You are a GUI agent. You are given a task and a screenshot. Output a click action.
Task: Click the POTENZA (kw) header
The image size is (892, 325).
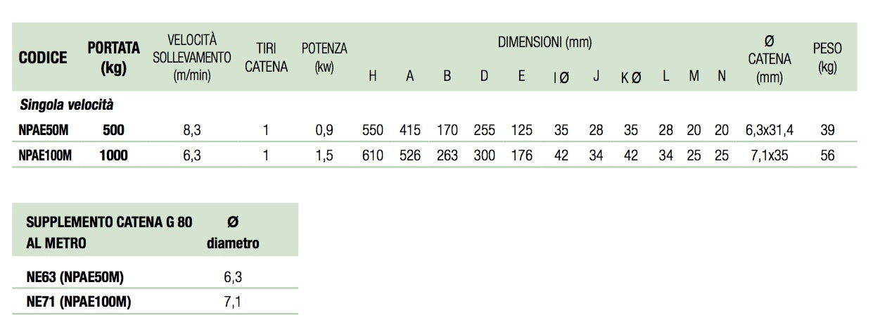(324, 58)
